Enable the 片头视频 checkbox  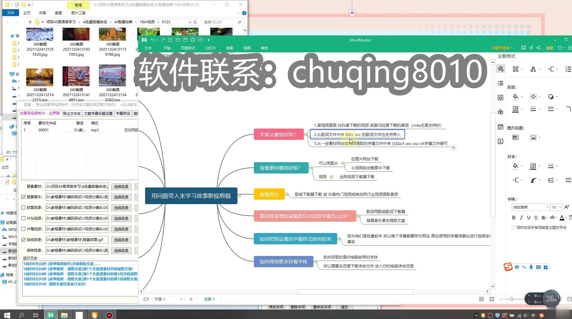coord(24,218)
